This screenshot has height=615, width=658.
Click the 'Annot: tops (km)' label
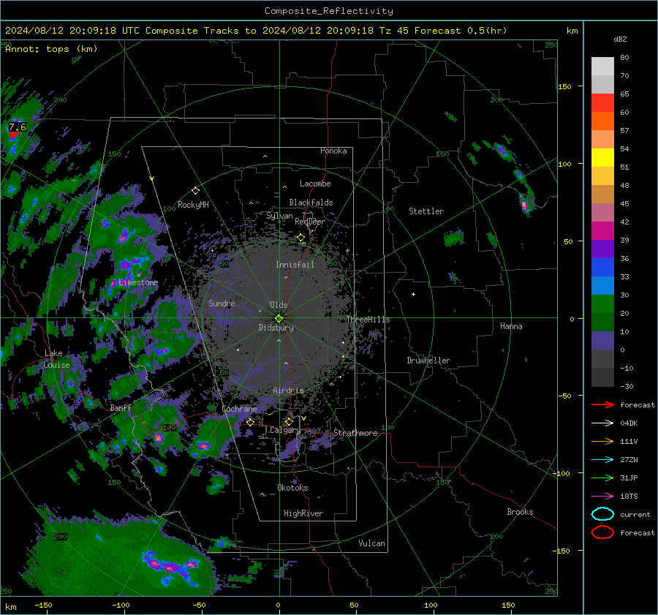pos(51,49)
